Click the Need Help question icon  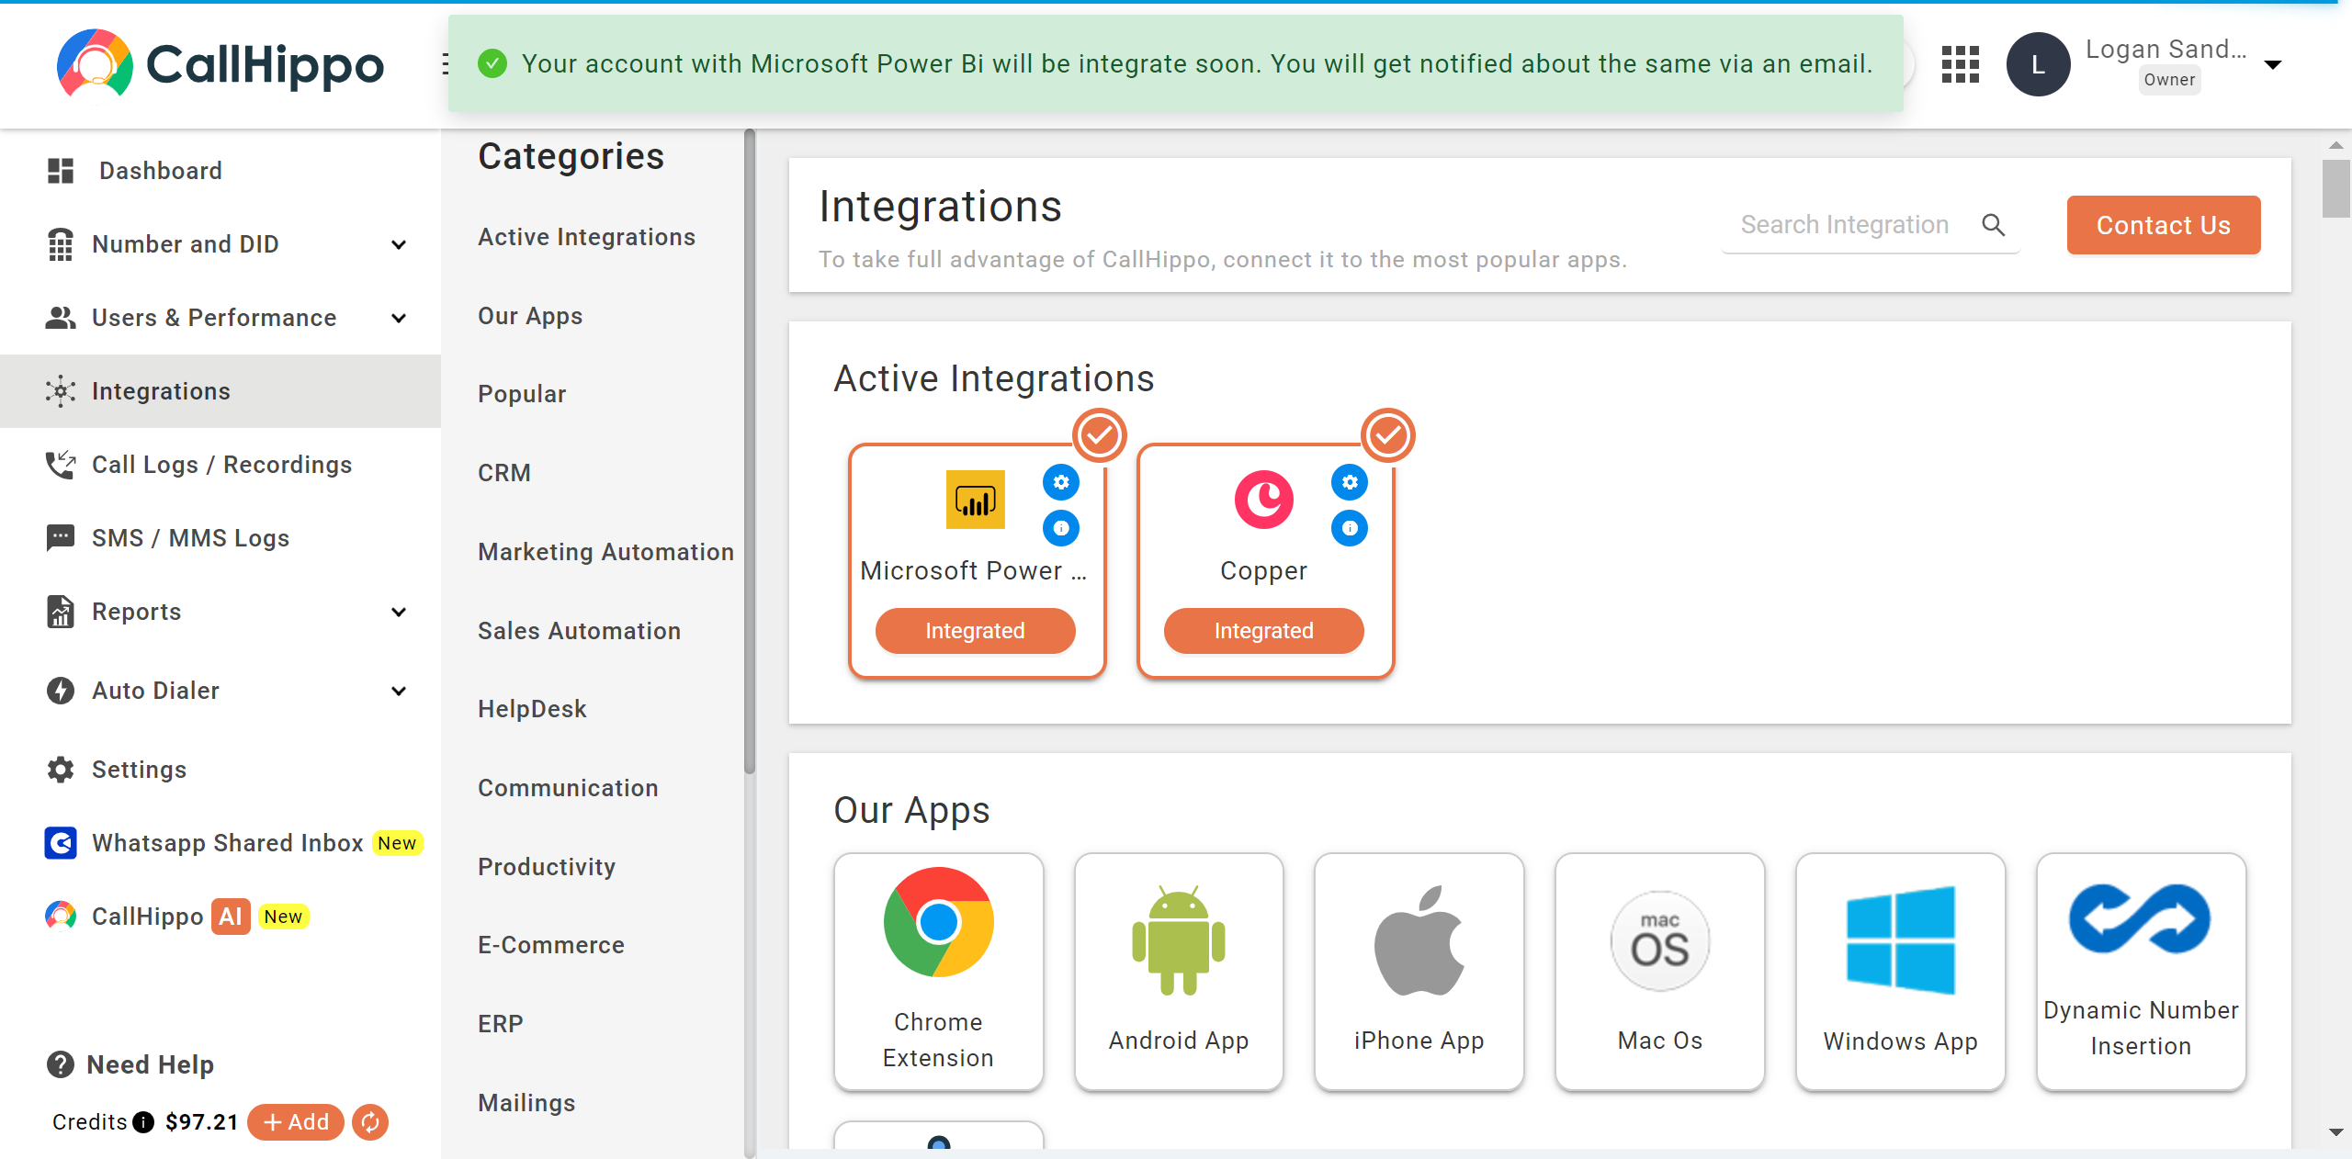coord(61,1064)
